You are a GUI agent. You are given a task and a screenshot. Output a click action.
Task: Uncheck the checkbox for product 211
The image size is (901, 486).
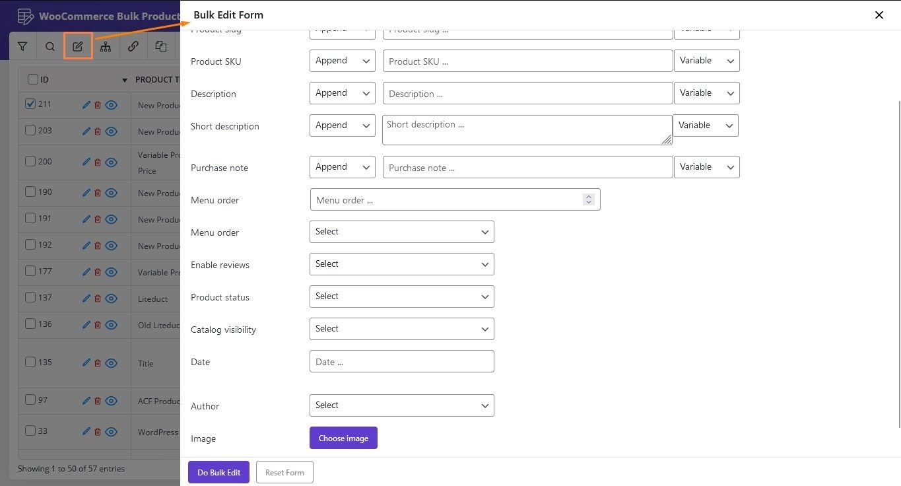pyautogui.click(x=30, y=104)
